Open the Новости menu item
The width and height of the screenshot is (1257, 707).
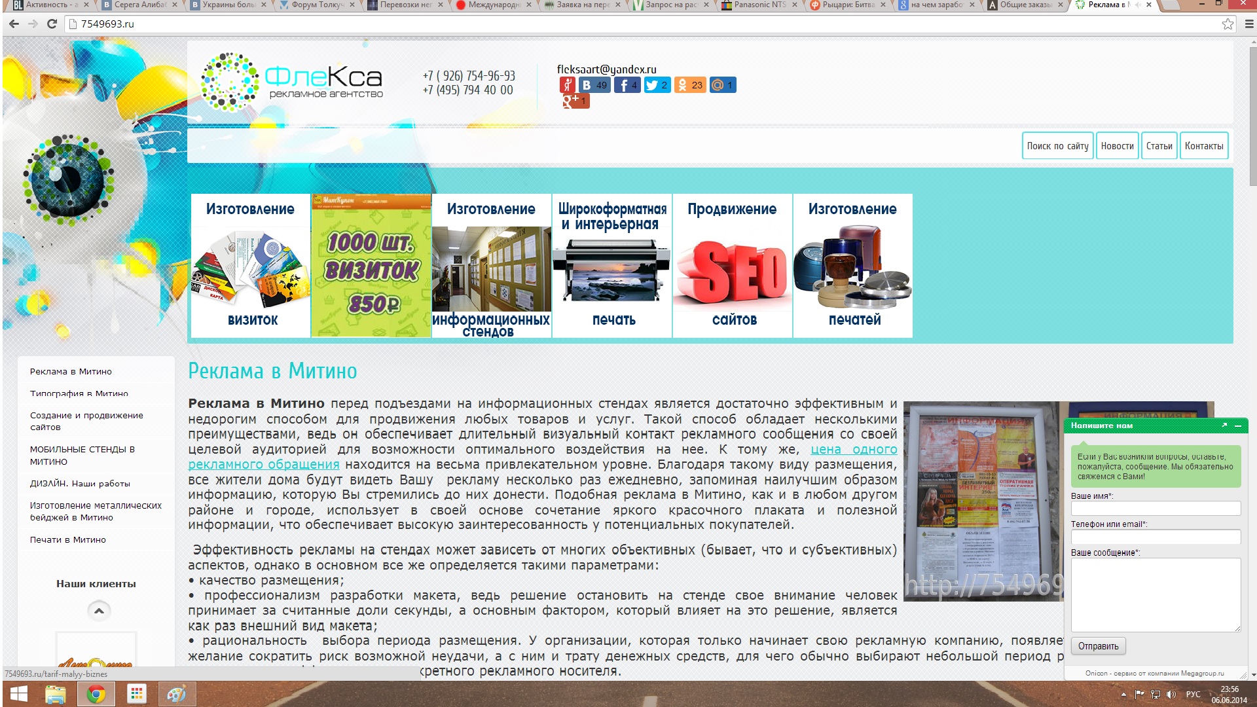click(1117, 146)
